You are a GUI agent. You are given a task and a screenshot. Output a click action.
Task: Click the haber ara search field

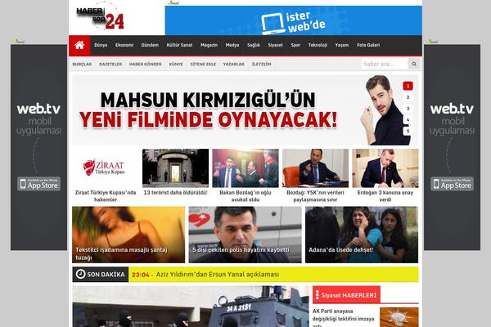[x=385, y=64]
